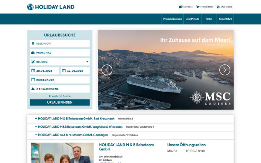Open the Last Minute menu item
The width and height of the screenshot is (261, 163).
pyautogui.click(x=192, y=19)
